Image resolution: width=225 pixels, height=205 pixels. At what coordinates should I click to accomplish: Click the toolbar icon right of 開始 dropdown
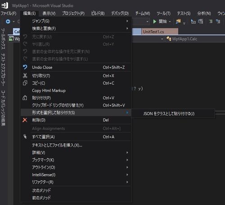[178, 22]
